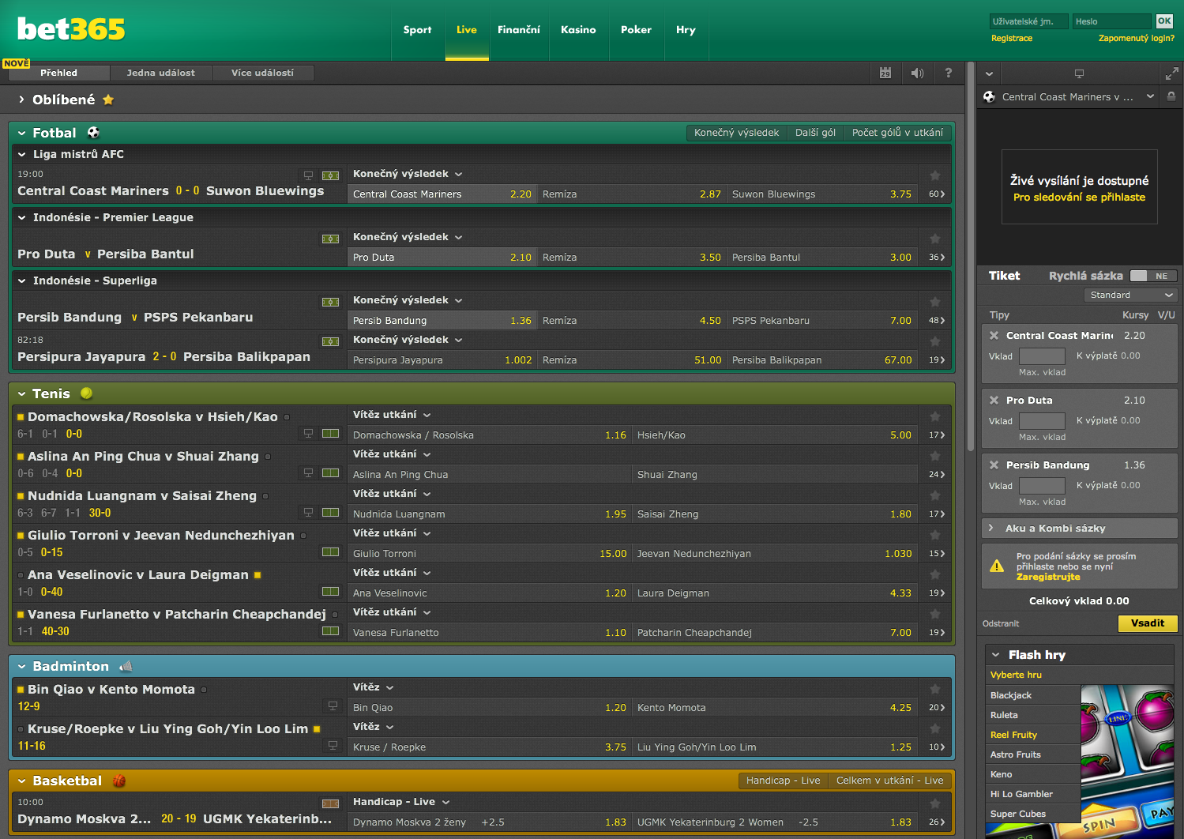Favourite the Persipura Jayapura match star
Screen dimensions: 1184x839
[935, 341]
